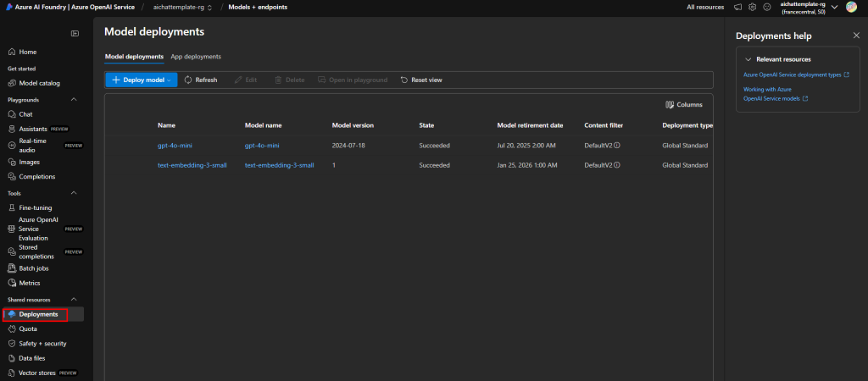Collapse the sidebar with the panel toggle icon

pos(75,34)
